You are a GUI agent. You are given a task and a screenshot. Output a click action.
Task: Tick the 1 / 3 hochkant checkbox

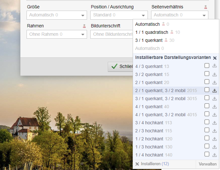(x=207, y=146)
